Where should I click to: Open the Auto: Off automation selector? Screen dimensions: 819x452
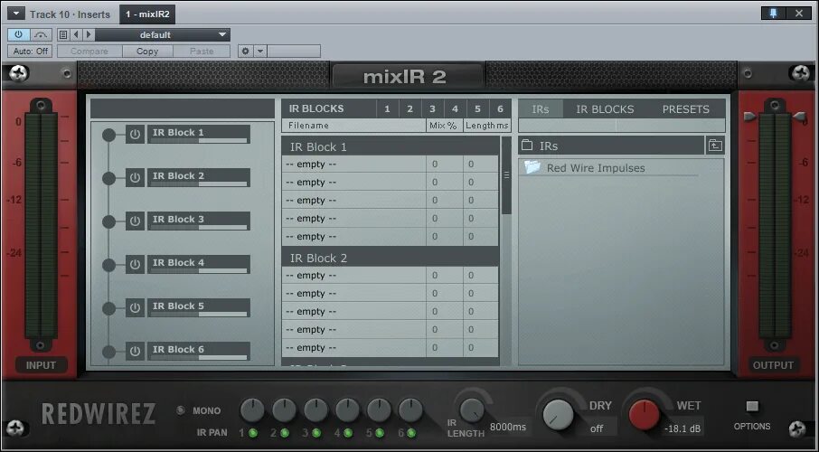tap(30, 52)
